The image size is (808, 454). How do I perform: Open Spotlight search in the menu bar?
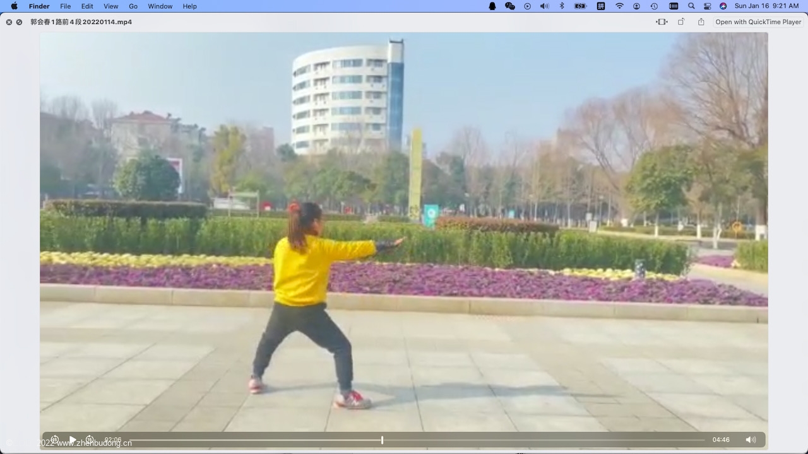click(x=691, y=6)
